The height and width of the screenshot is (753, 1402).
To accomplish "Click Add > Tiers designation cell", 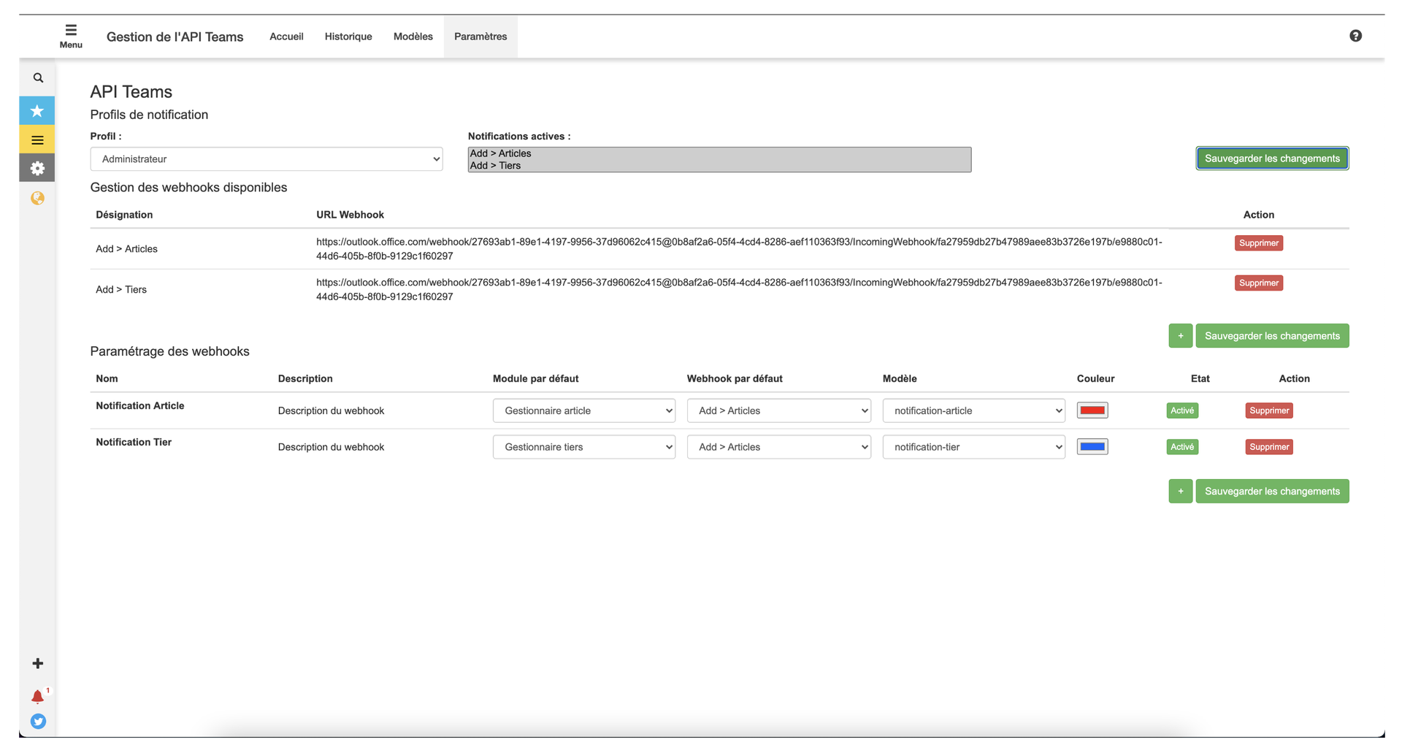I will (x=121, y=290).
